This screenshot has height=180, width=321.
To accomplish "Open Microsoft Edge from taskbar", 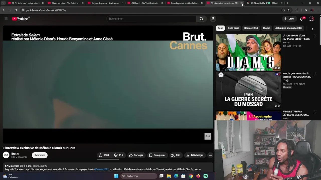I will tap(176, 176).
